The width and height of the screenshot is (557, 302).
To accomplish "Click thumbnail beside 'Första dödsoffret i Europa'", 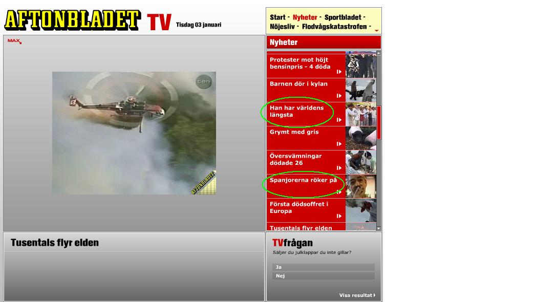I will (x=361, y=210).
